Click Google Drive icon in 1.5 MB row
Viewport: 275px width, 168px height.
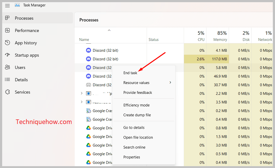pos(88,136)
